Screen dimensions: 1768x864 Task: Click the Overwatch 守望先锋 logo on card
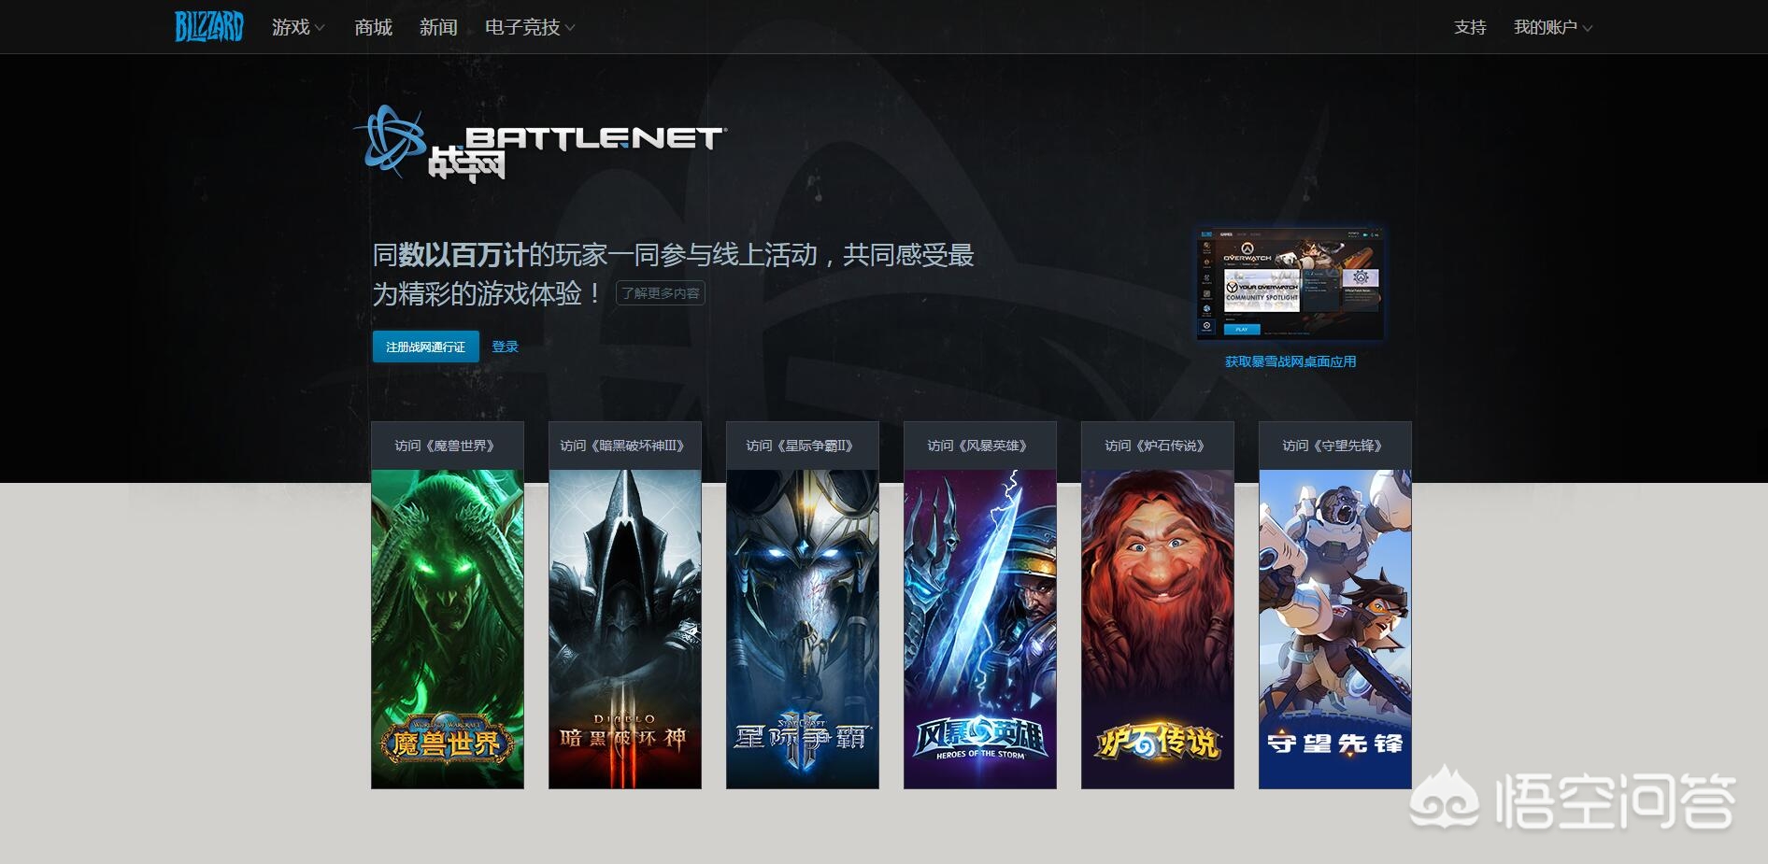(x=1334, y=744)
